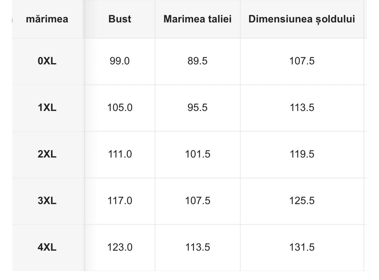Viewport: 379px width, 280px height.
Task: Click the 99.0 bust value
Action: pos(120,61)
